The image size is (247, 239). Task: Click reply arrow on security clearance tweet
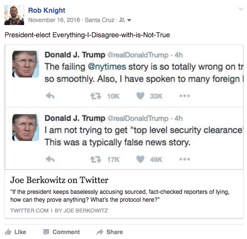point(50,159)
